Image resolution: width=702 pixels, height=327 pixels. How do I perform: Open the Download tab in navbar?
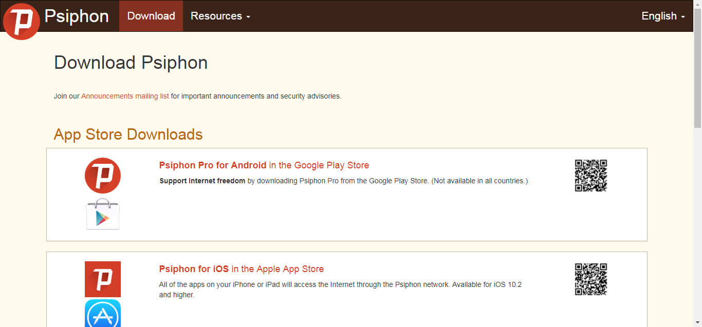(x=151, y=16)
